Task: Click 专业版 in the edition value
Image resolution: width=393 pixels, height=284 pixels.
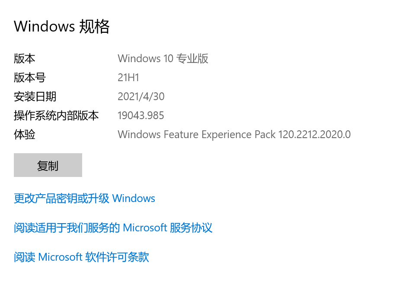Action: click(x=192, y=59)
